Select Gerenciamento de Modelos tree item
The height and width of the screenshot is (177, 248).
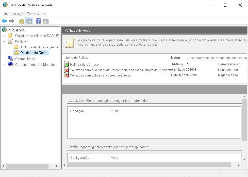coord(35,65)
